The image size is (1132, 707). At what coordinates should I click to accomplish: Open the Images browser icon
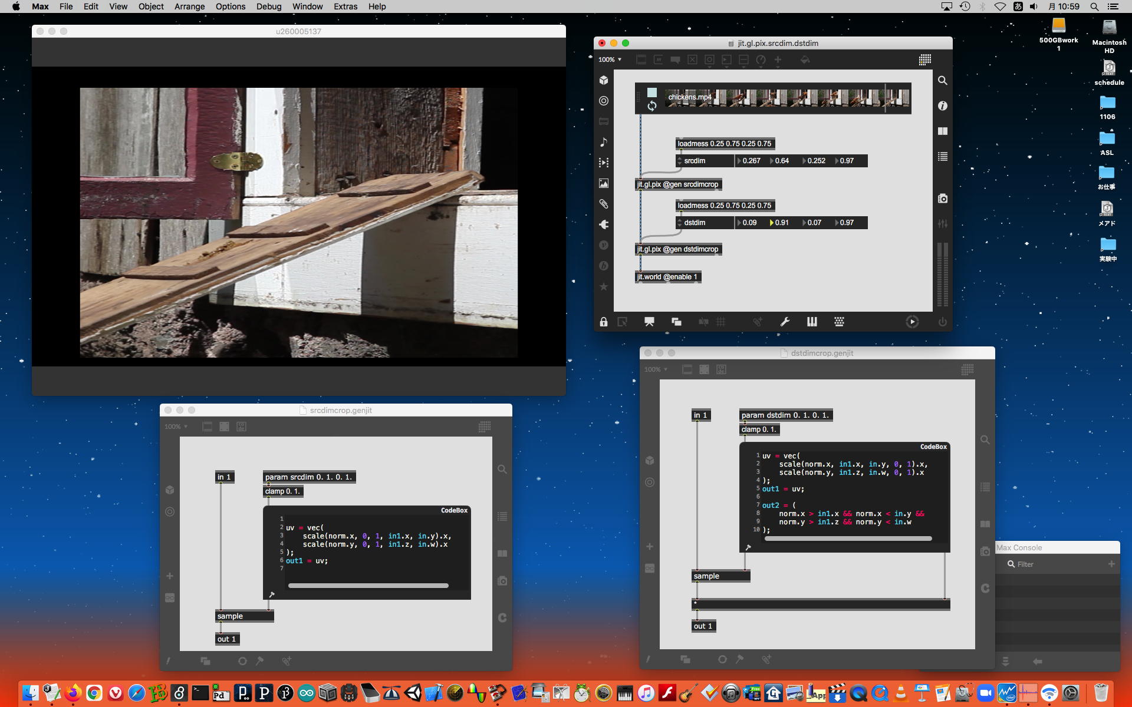[603, 183]
